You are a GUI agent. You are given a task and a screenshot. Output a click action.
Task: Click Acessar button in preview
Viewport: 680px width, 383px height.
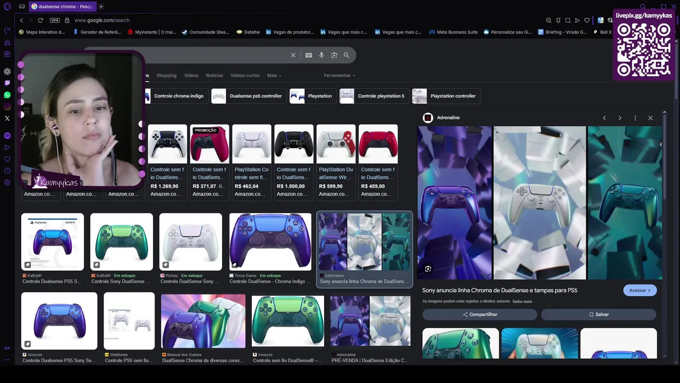[x=640, y=290]
